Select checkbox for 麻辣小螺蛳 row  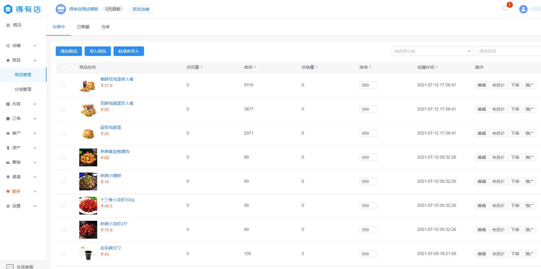coord(63,181)
